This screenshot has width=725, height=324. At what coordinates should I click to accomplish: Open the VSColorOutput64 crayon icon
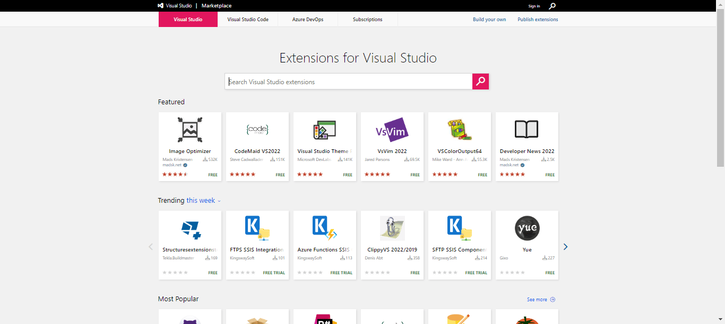tap(459, 129)
